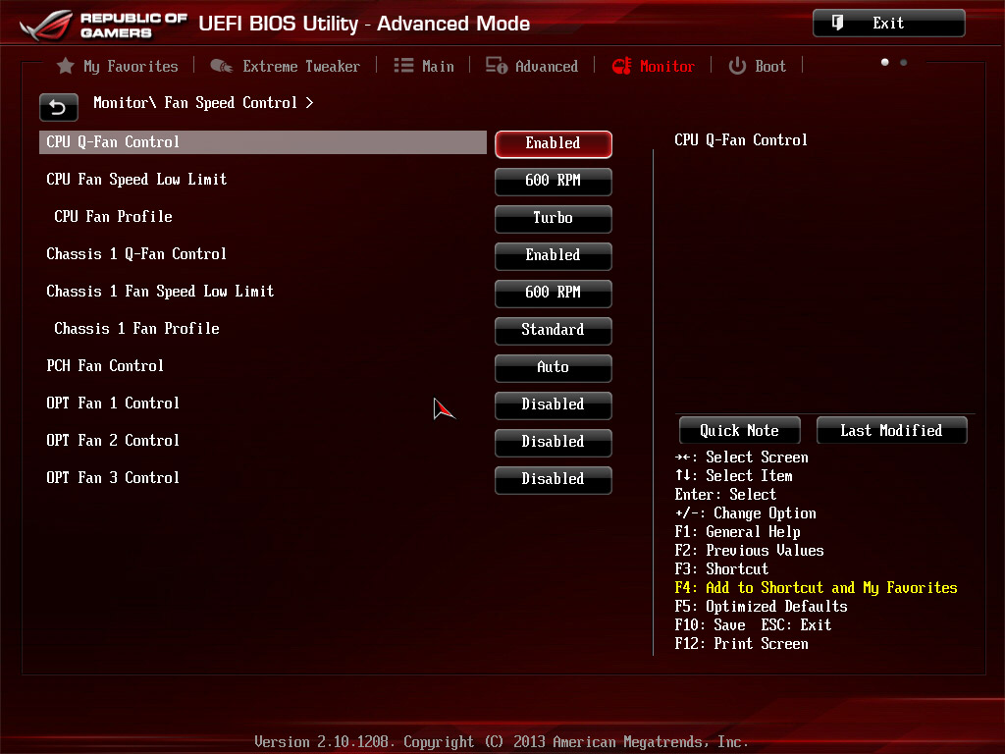The image size is (1005, 754).
Task: Click the Monitor thermometer icon
Action: click(621, 66)
